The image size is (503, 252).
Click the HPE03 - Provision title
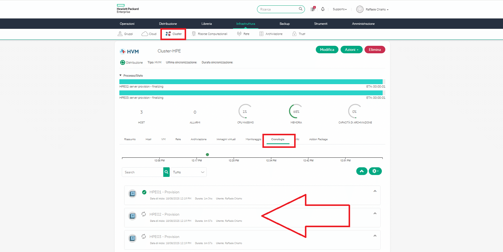coord(164,237)
